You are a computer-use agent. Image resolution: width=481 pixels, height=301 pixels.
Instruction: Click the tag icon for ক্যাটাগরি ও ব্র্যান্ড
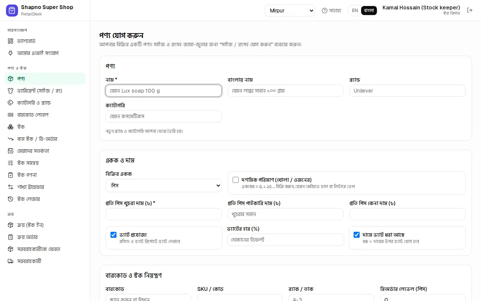pyautogui.click(x=11, y=103)
